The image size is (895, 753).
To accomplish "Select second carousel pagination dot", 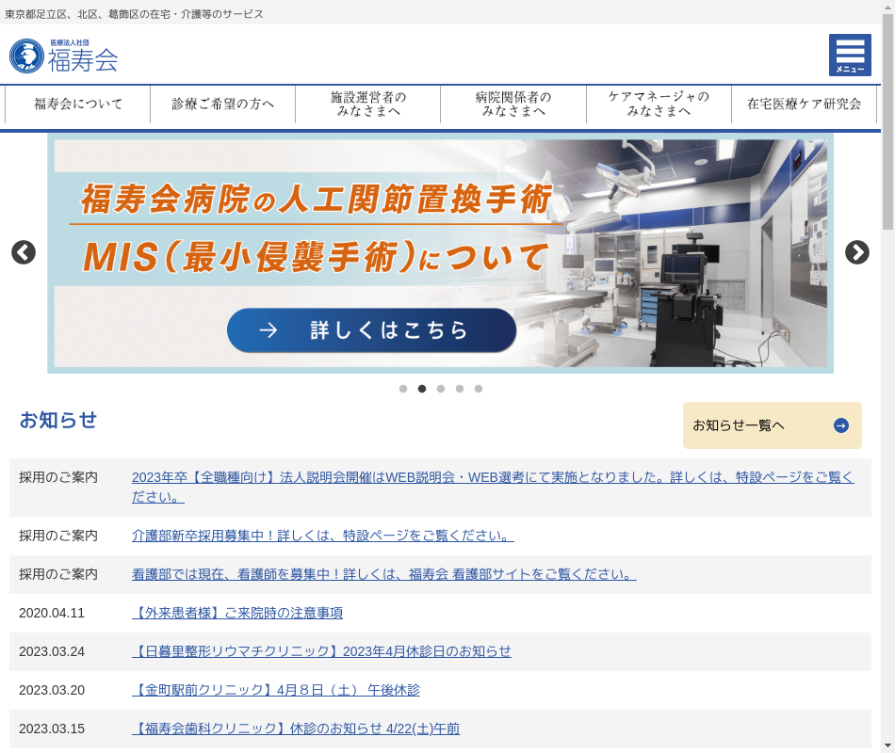I will [422, 389].
